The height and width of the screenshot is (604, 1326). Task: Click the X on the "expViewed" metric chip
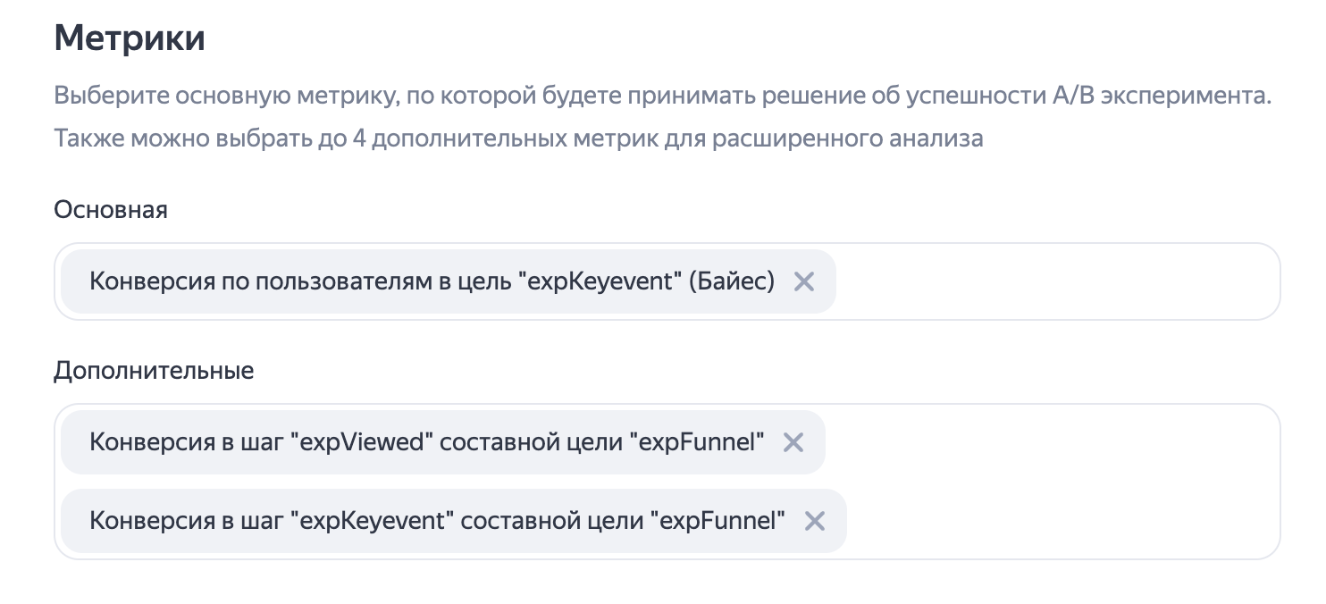793,441
